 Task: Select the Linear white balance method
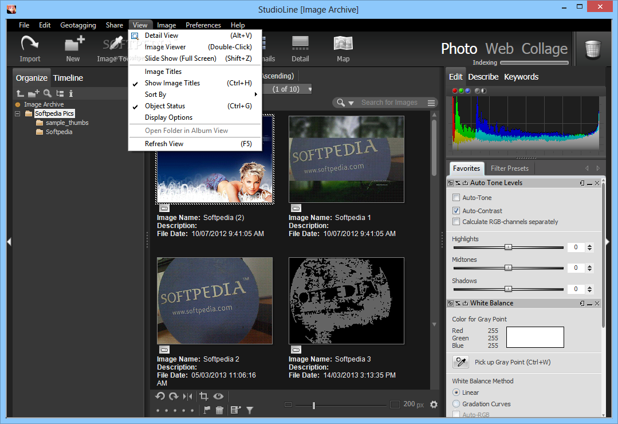(456, 392)
